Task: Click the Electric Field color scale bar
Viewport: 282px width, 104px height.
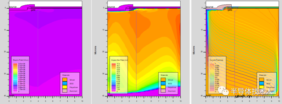Action: pos(15,77)
